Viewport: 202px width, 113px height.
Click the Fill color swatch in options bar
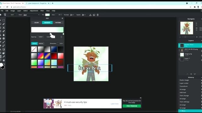pyautogui.click(x=47, y=15)
